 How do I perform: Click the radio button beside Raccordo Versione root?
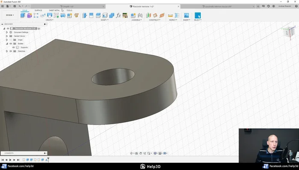(39, 29)
